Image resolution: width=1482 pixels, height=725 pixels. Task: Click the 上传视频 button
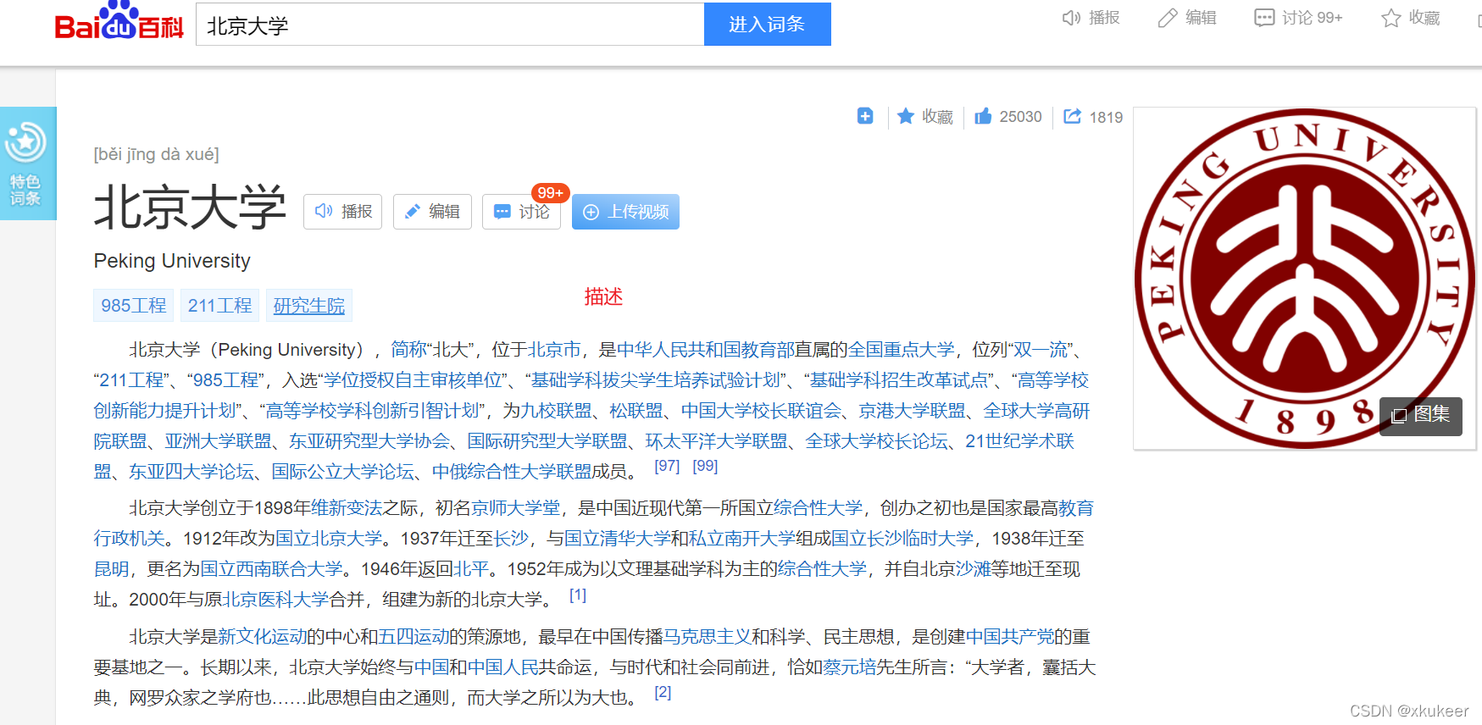[x=625, y=212]
